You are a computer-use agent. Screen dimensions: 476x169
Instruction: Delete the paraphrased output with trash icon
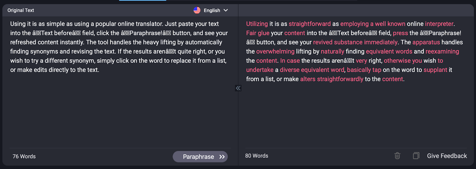point(397,156)
